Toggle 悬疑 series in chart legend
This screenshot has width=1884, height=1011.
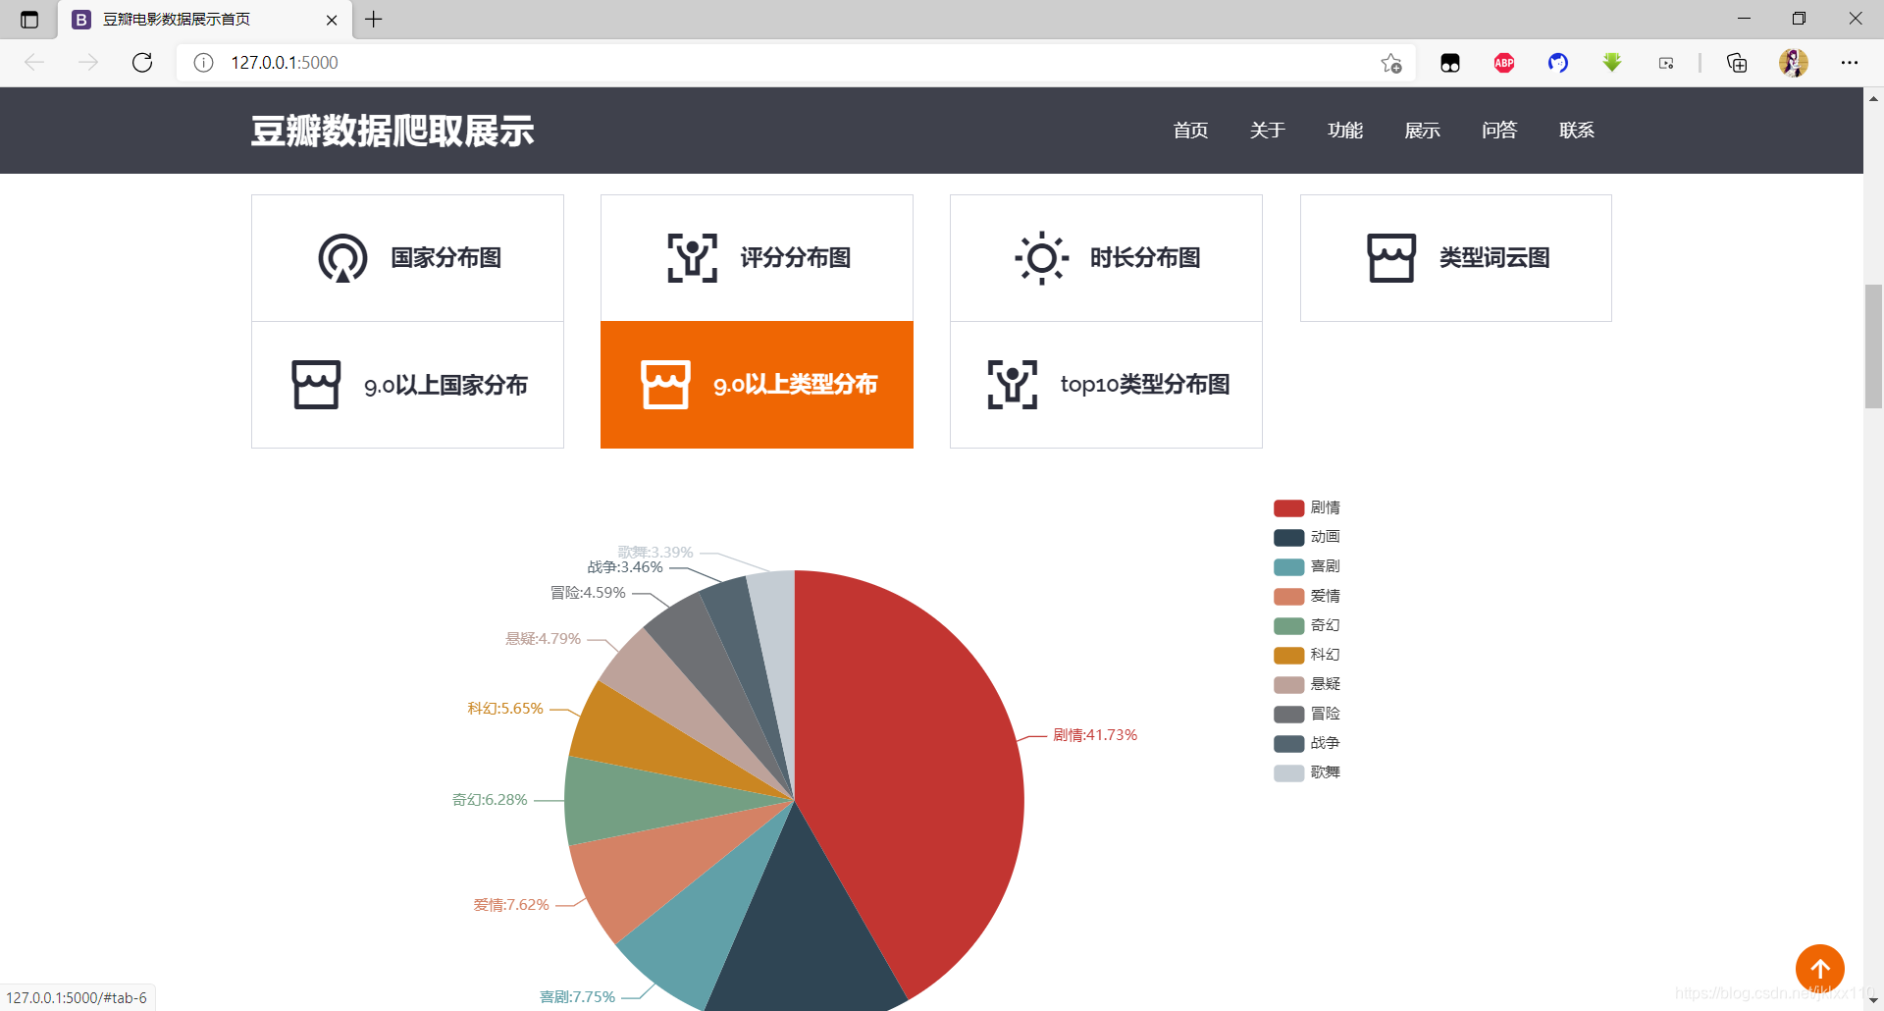pyautogui.click(x=1307, y=684)
